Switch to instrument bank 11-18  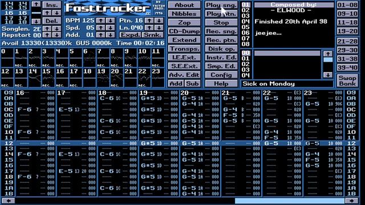point(347,23)
